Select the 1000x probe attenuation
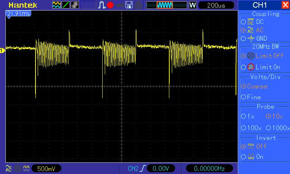 click(x=268, y=128)
